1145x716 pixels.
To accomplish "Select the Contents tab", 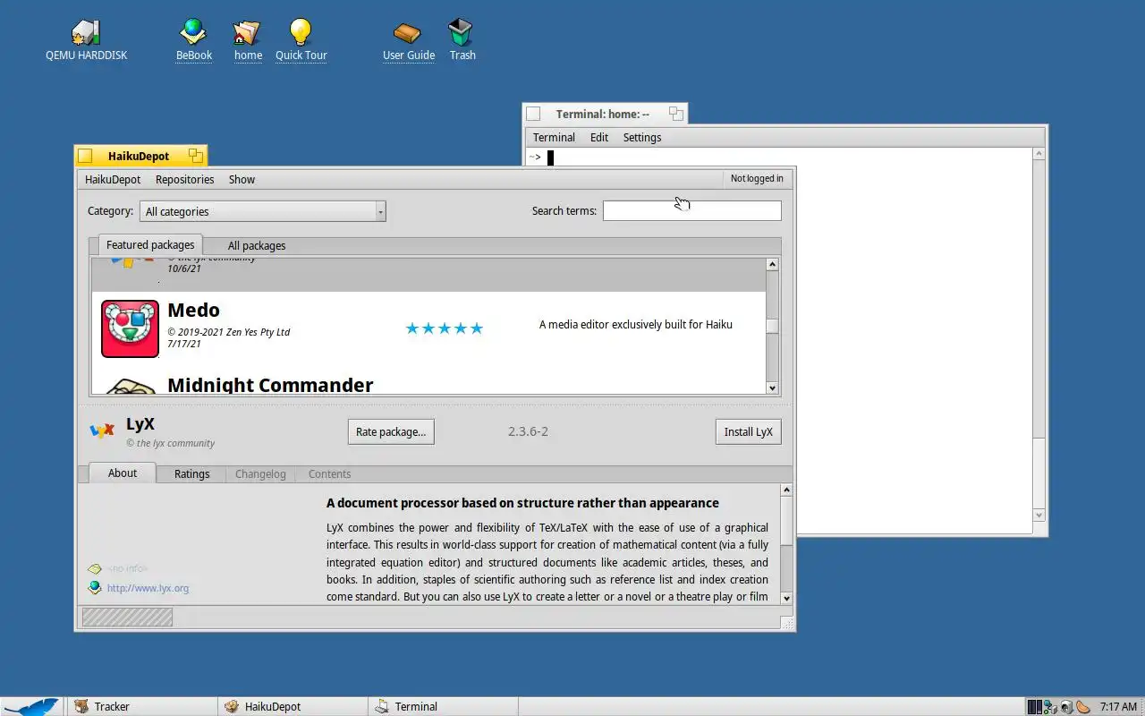I will pyautogui.click(x=329, y=473).
